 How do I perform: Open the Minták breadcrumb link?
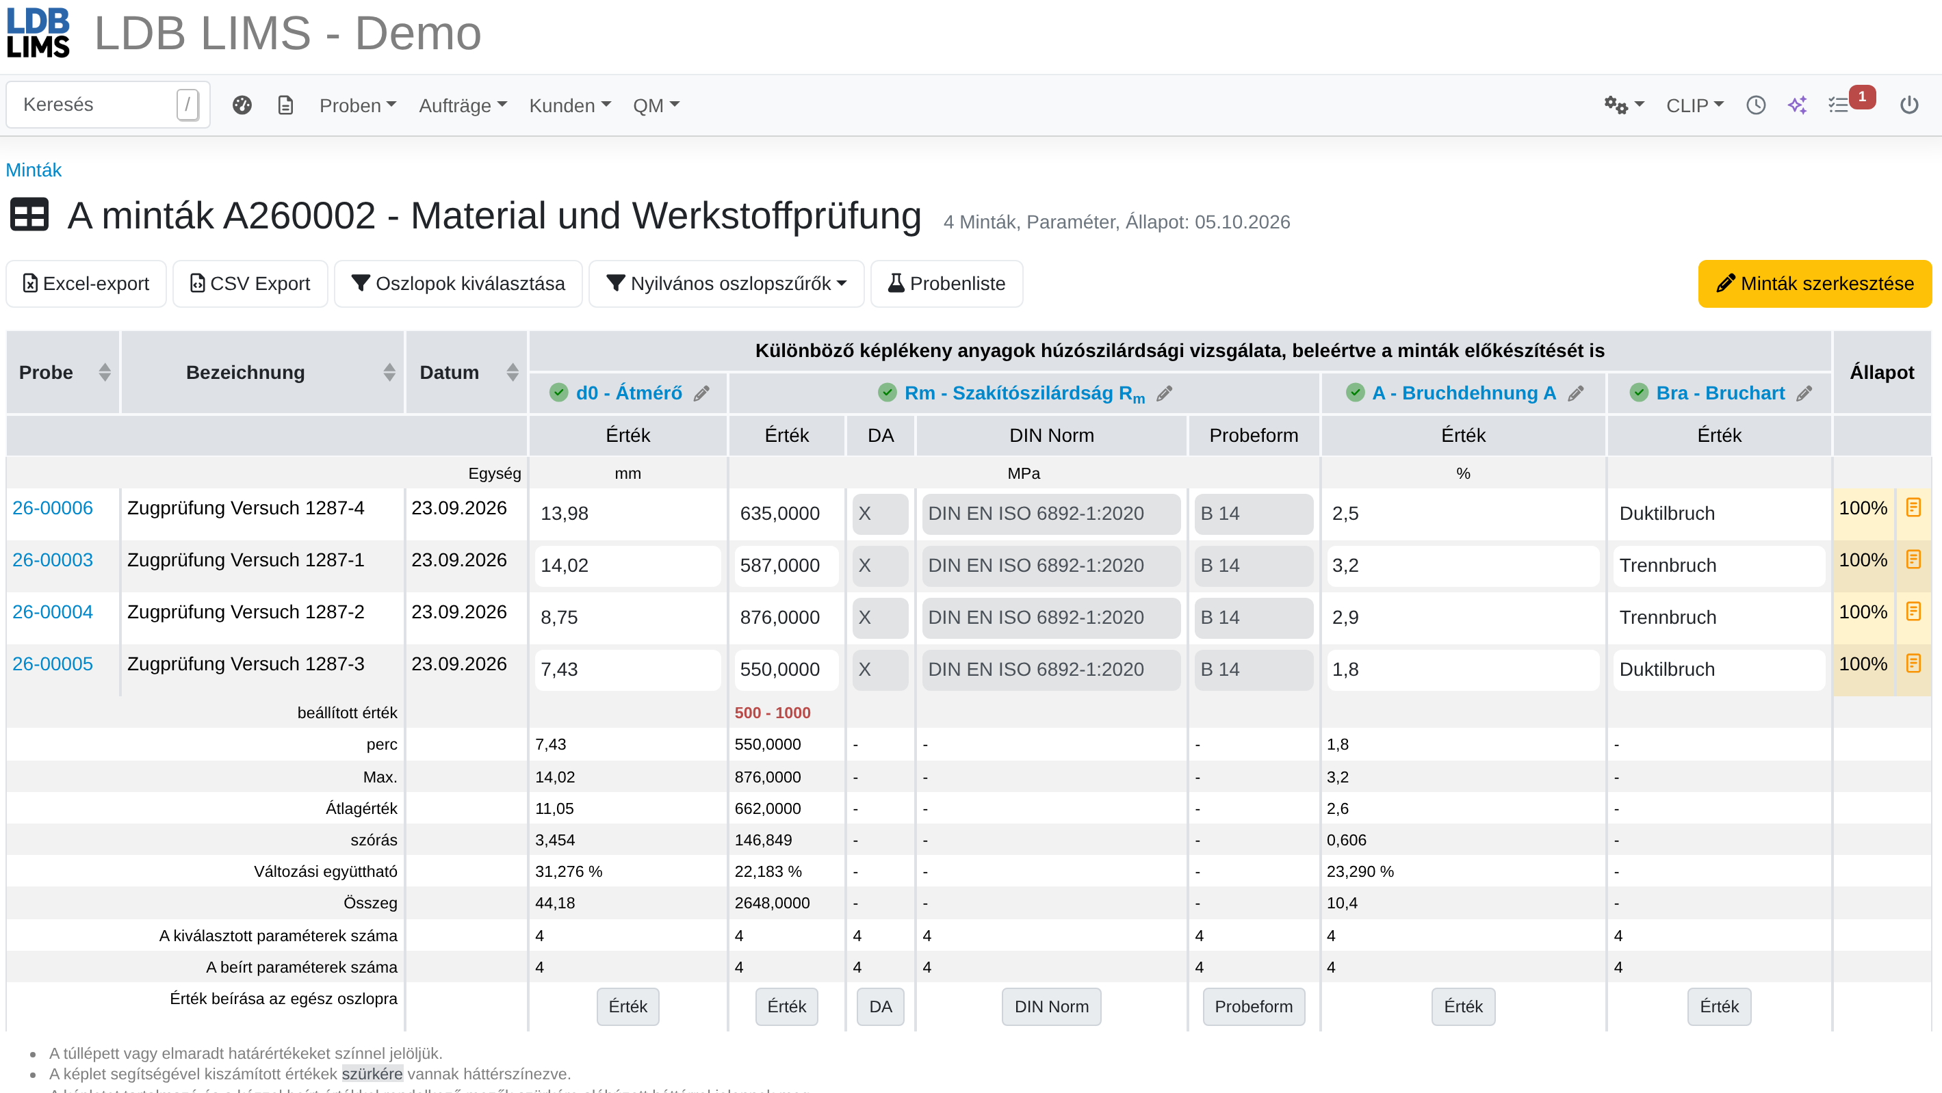(33, 170)
